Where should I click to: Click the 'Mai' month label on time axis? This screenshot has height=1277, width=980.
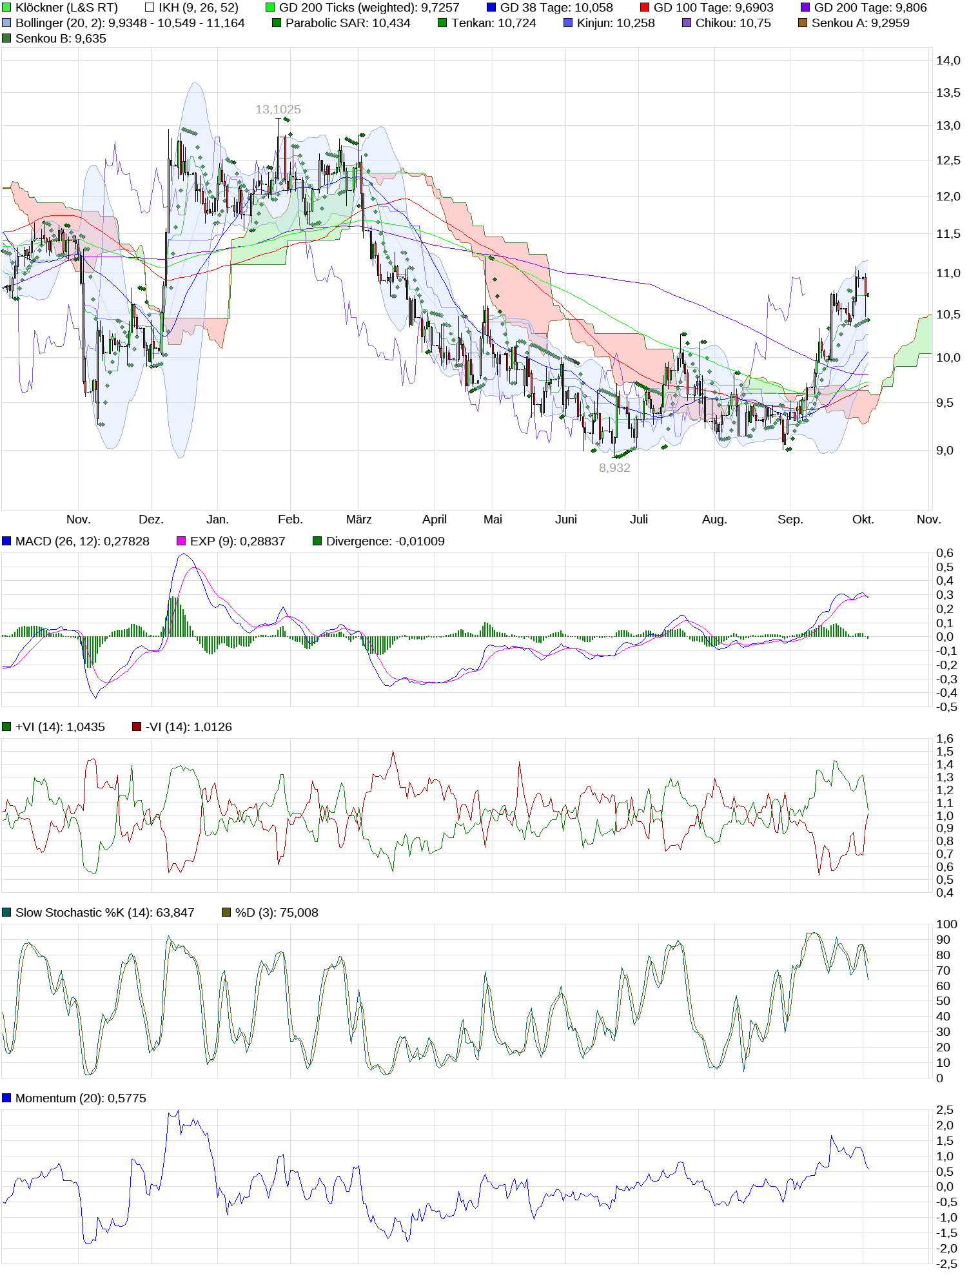493,520
